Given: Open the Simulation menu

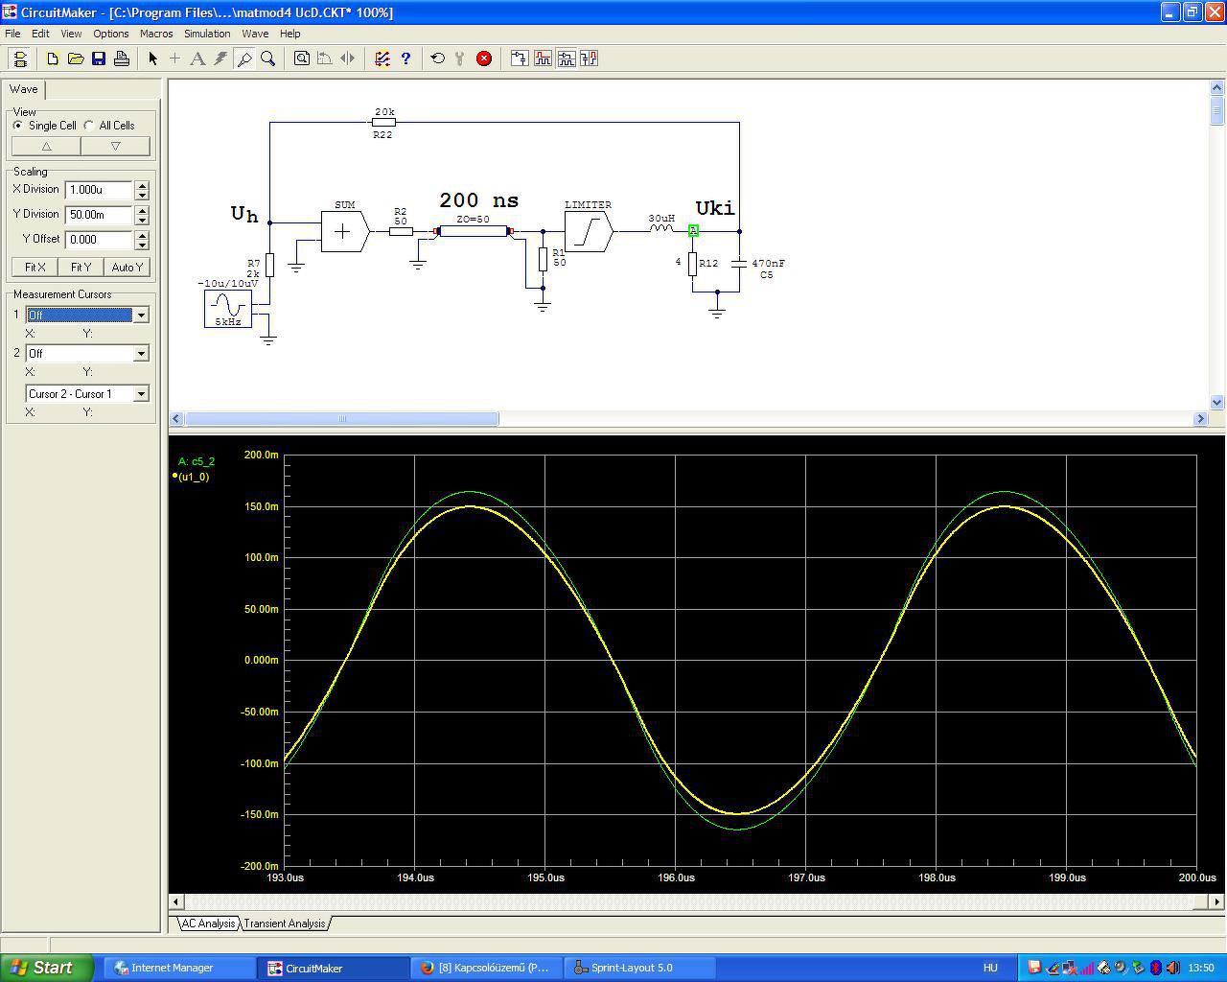Looking at the screenshot, I should [207, 34].
